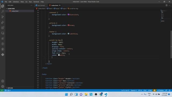Viewport: 172px width, 97px height.
Task: Open the Help menu
Action: [x=42, y=2]
